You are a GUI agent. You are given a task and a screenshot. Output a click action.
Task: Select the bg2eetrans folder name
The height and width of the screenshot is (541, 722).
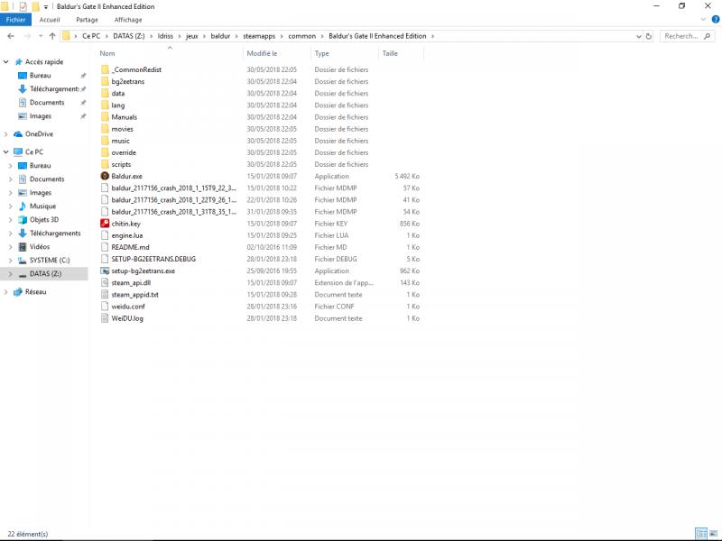[127, 81]
